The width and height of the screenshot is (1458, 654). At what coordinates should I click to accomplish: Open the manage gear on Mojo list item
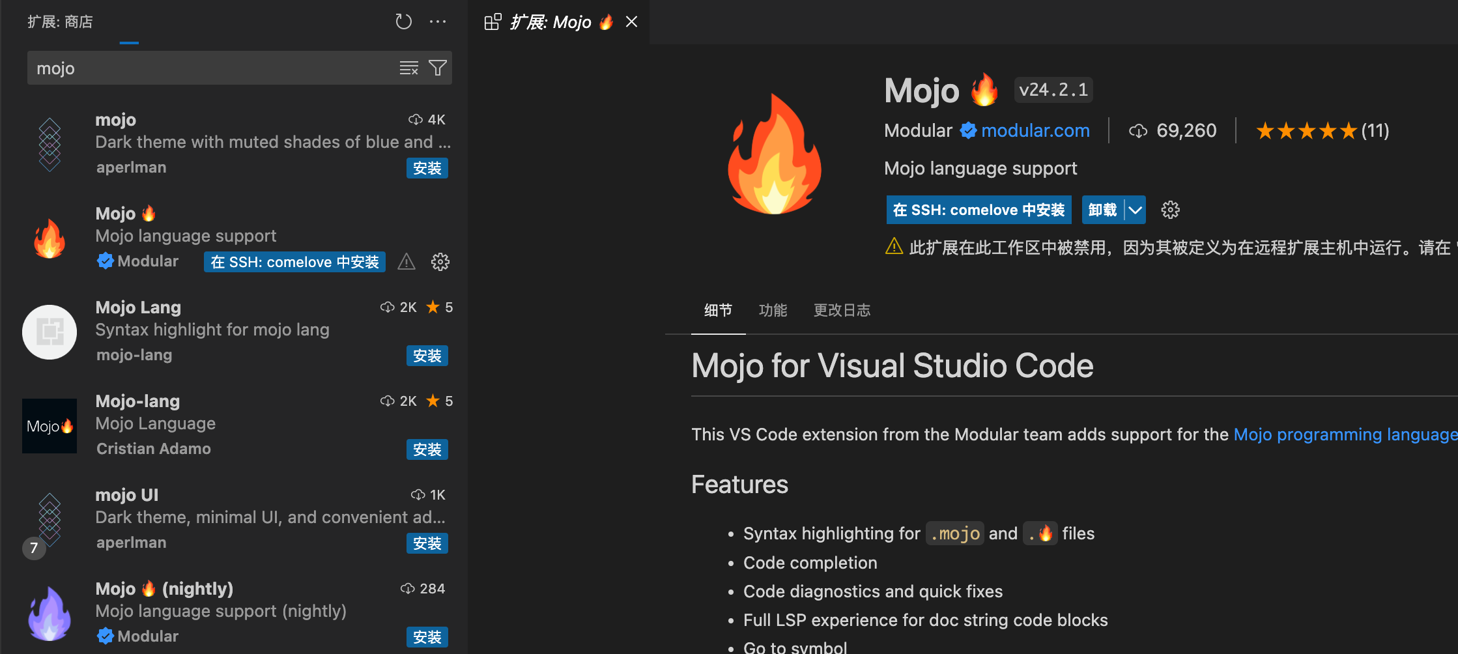440,262
